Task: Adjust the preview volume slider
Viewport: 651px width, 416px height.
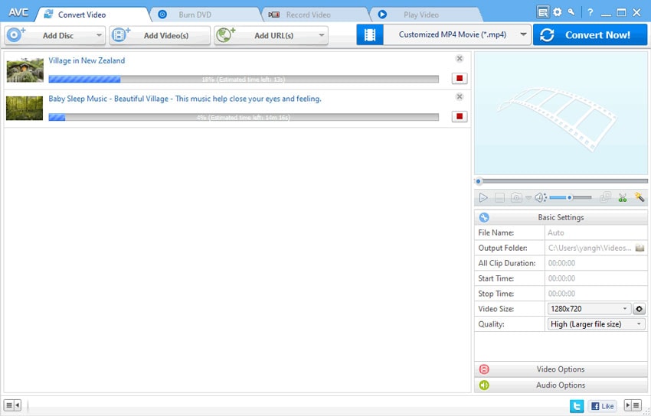Action: coord(571,197)
